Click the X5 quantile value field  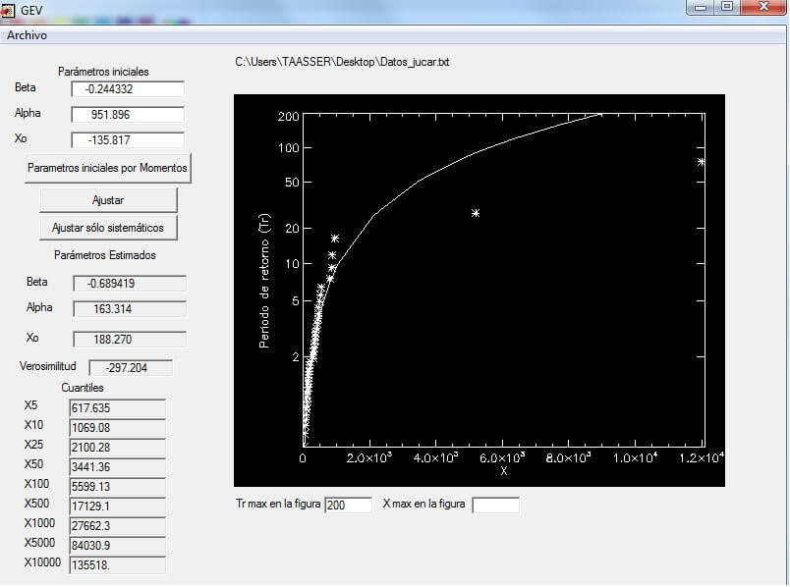(x=117, y=407)
